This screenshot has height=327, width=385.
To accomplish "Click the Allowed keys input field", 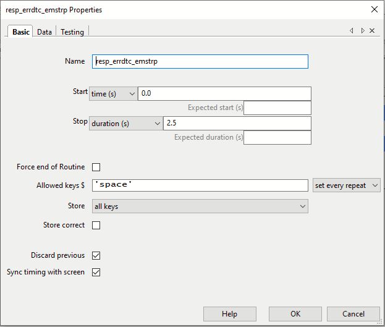I will point(200,185).
